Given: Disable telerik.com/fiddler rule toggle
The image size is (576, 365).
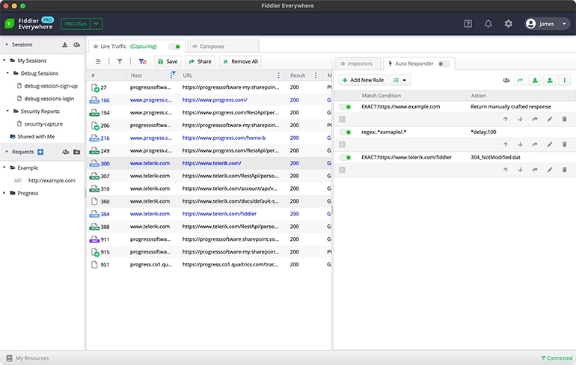Looking at the screenshot, I should (x=346, y=158).
